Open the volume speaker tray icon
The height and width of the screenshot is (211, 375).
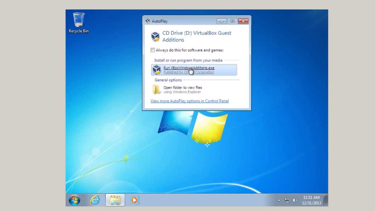click(295, 200)
